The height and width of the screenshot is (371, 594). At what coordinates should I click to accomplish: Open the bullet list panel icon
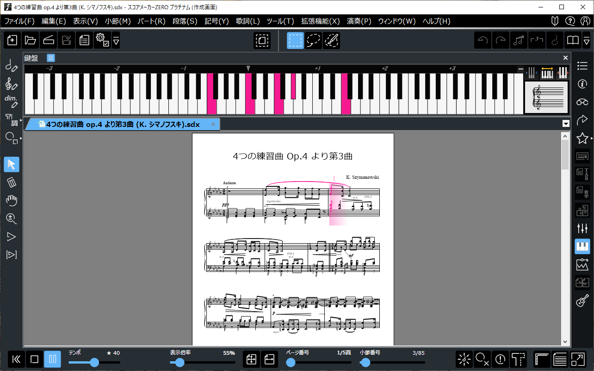tap(582, 66)
